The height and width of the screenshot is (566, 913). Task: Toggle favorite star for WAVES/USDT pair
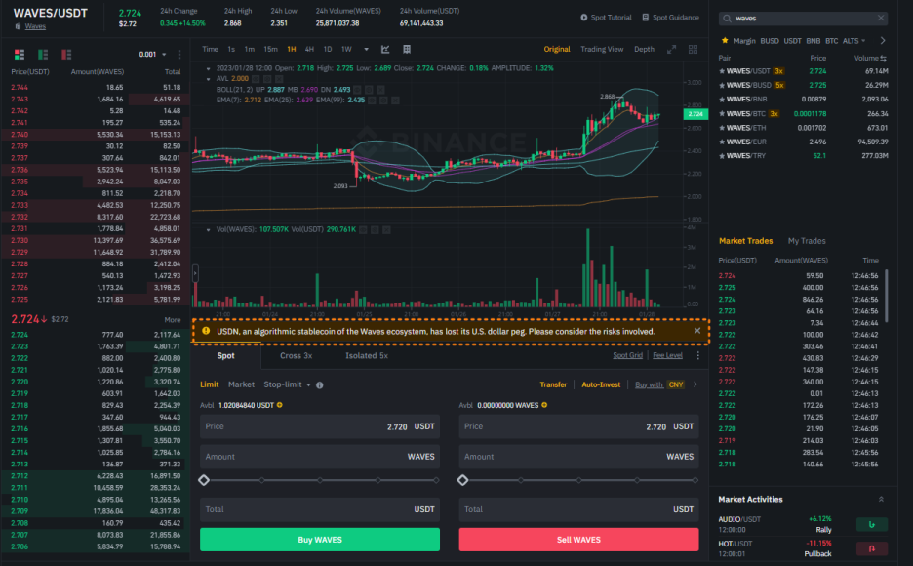click(722, 71)
